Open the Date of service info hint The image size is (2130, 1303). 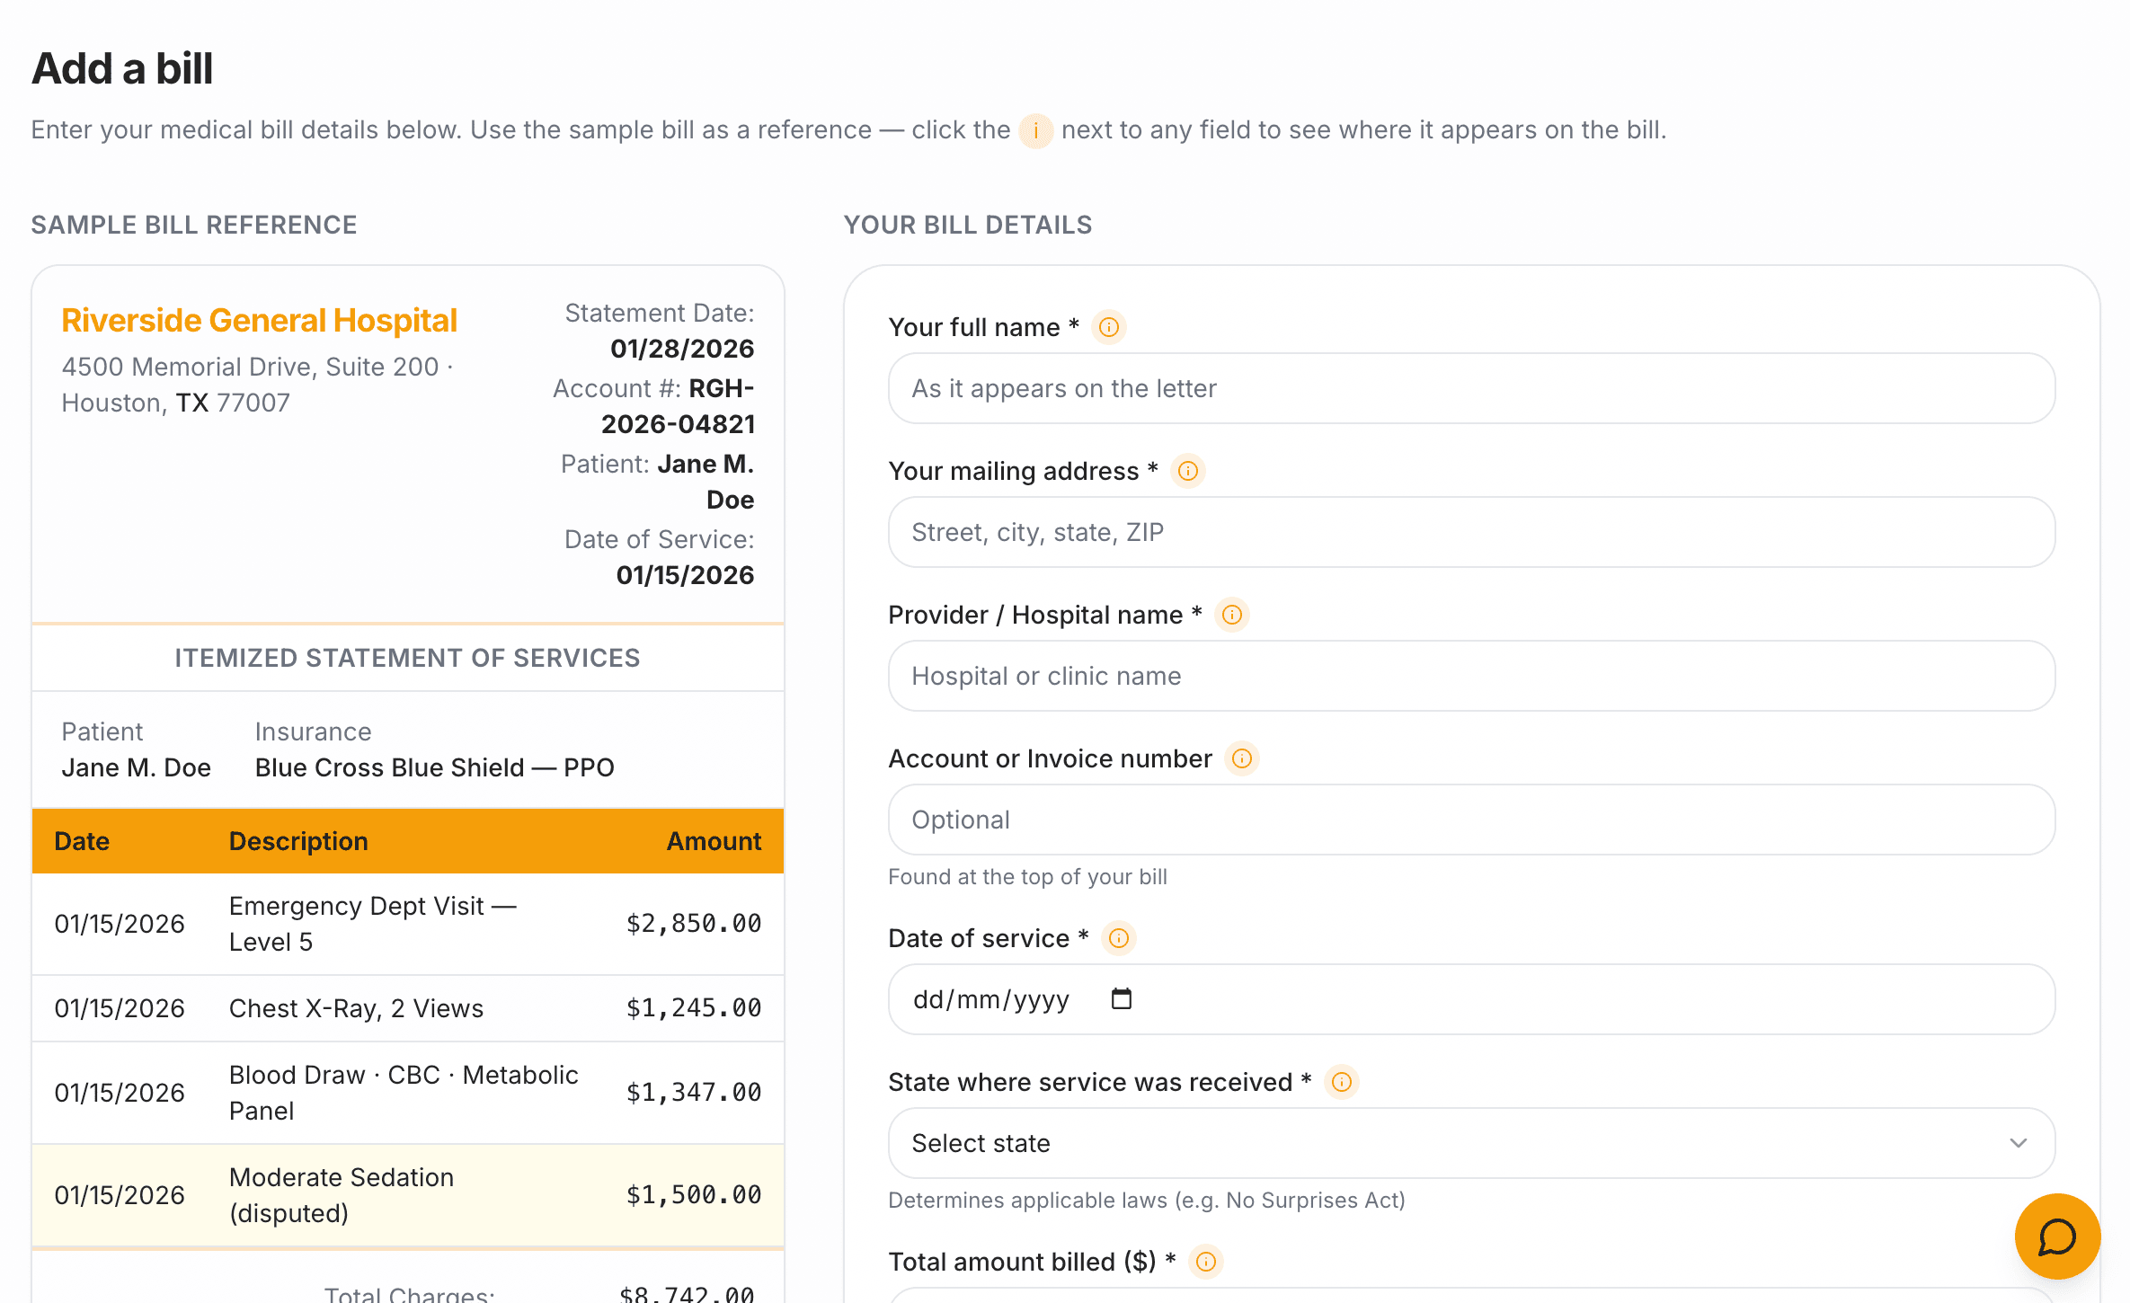point(1119,938)
